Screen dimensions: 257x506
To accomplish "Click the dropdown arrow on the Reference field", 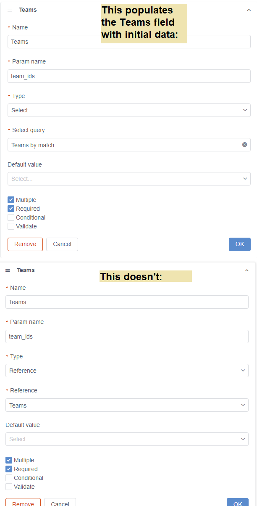I will point(243,405).
